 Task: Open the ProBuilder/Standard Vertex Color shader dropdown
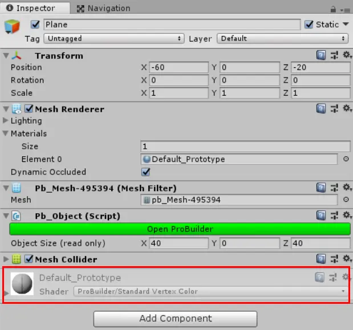click(x=211, y=291)
